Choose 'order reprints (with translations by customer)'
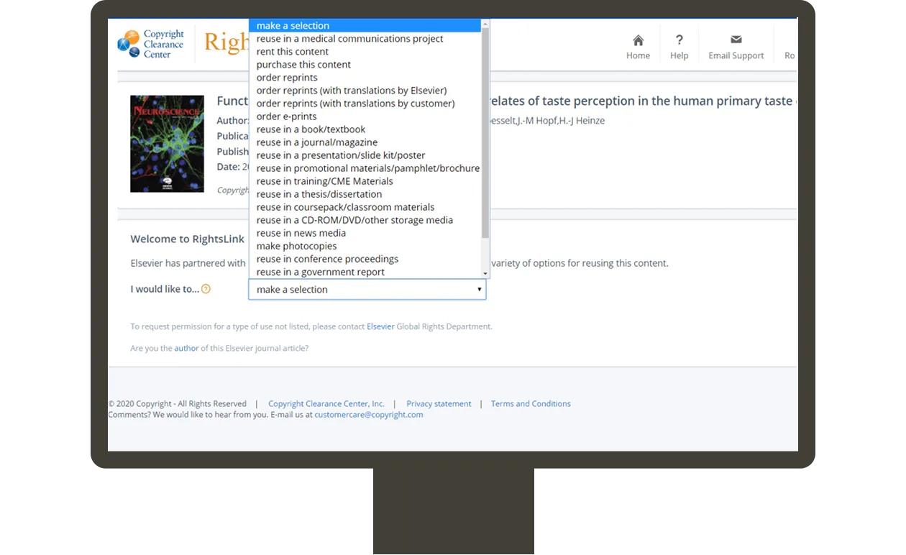 (365, 104)
